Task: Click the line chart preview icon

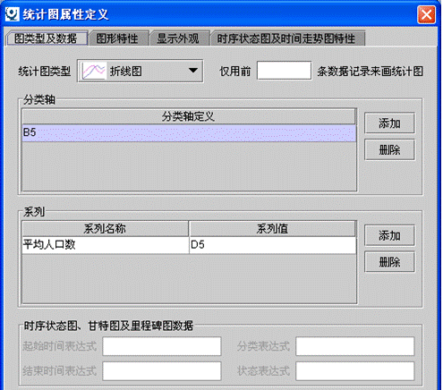Action: click(94, 71)
